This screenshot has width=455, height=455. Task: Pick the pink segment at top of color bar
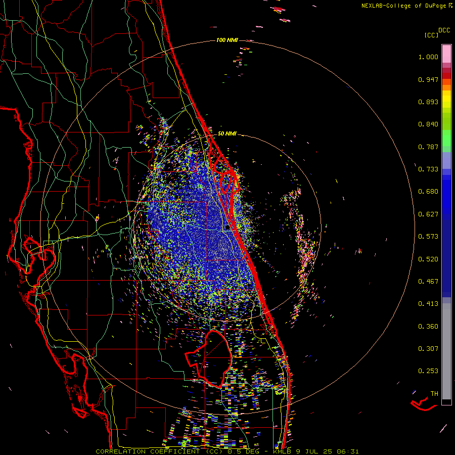446,54
